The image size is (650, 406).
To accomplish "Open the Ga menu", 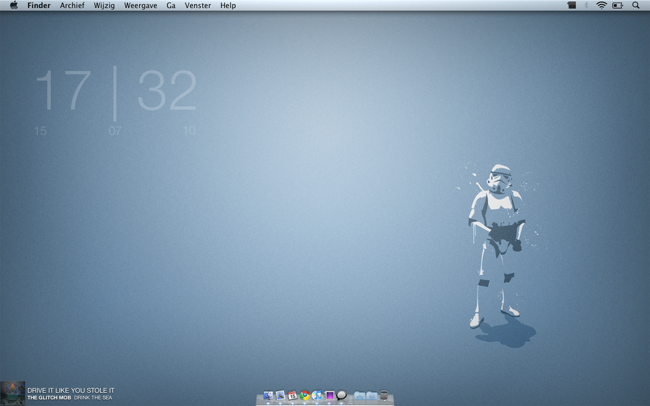I will click(x=171, y=5).
